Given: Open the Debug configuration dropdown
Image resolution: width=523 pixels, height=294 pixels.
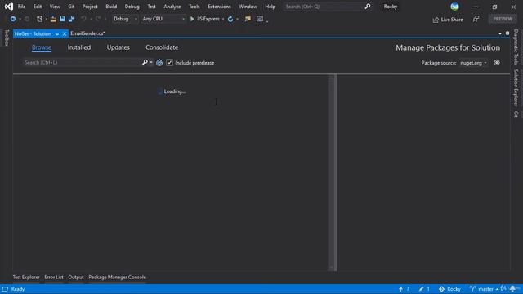Looking at the screenshot, I should (x=125, y=19).
